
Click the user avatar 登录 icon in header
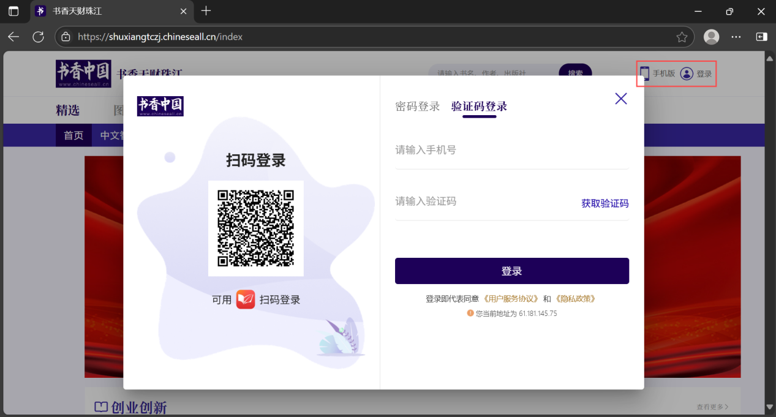tap(687, 73)
